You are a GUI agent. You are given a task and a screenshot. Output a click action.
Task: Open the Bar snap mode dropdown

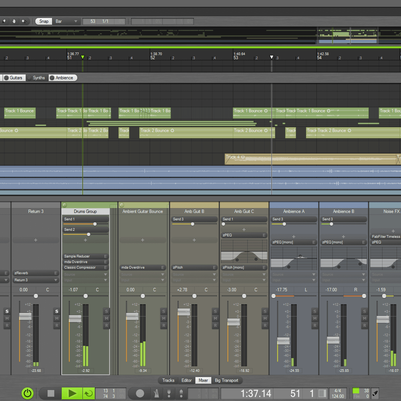(66, 21)
